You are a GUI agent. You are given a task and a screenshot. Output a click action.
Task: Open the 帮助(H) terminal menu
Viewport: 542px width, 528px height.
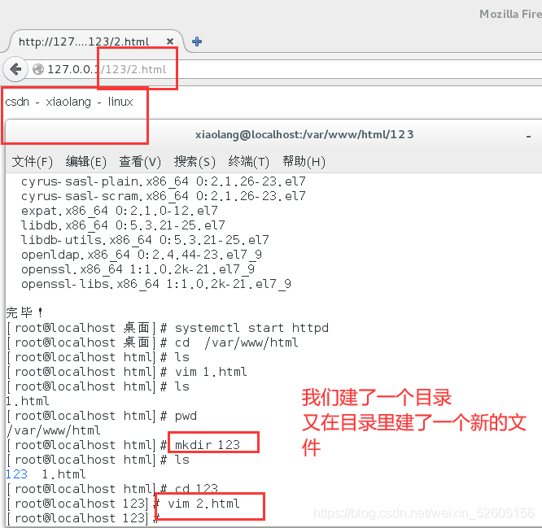304,161
